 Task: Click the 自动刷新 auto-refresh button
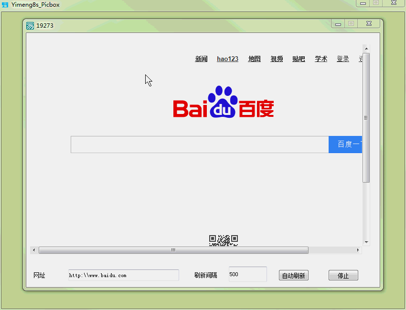coord(293,275)
